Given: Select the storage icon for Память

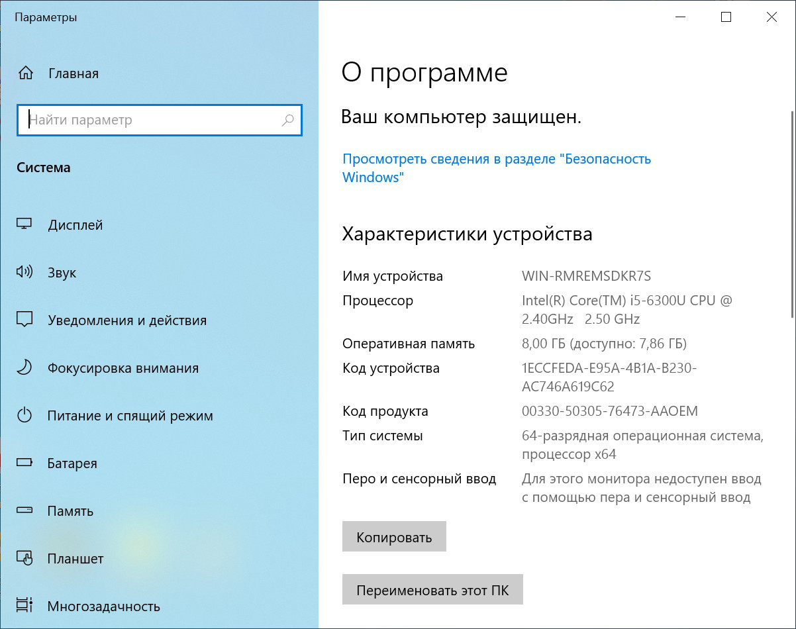Looking at the screenshot, I should [25, 511].
